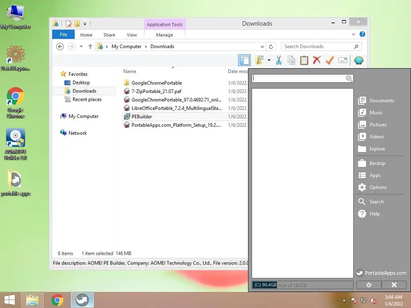
Task: Select the LibreOfficePortable_7.2.4 installer file
Action: pos(177,108)
